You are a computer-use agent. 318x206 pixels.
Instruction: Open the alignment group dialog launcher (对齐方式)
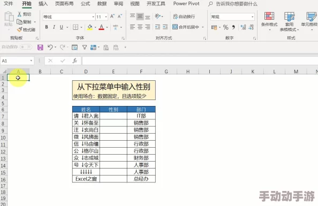tap(205, 38)
